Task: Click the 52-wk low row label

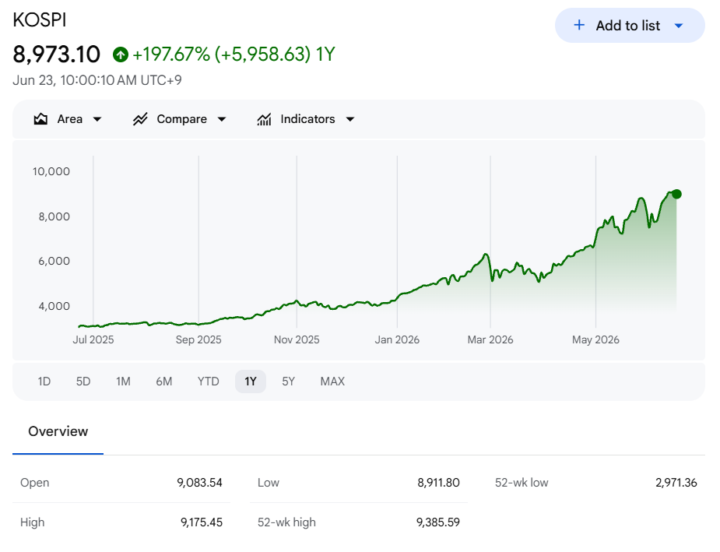Action: point(522,483)
